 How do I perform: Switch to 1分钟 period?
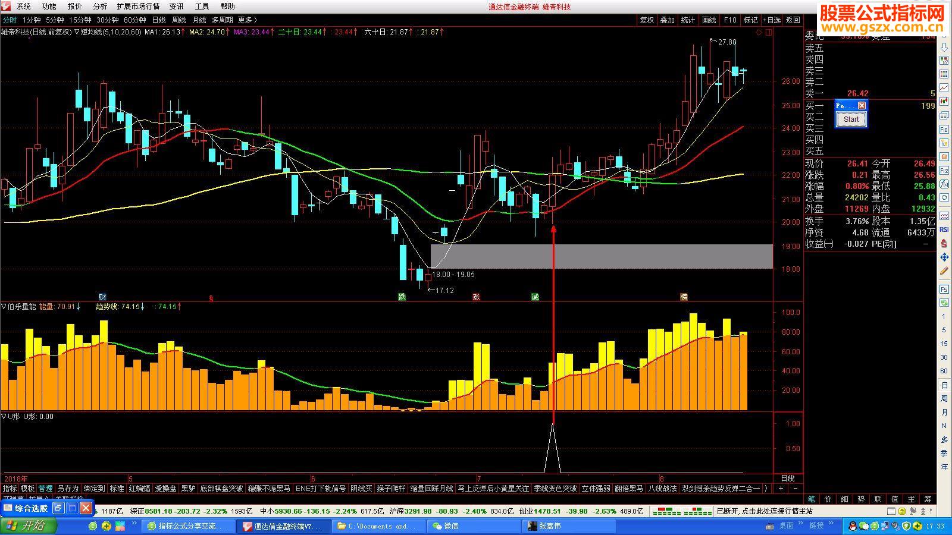[x=32, y=20]
